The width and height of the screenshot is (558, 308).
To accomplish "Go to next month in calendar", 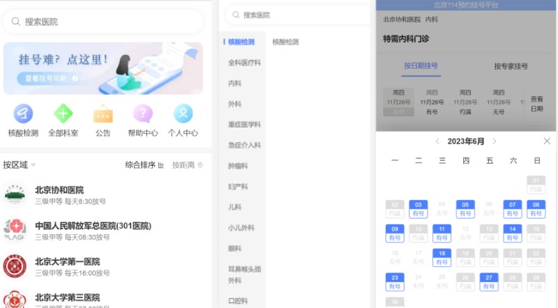I will tap(495, 141).
